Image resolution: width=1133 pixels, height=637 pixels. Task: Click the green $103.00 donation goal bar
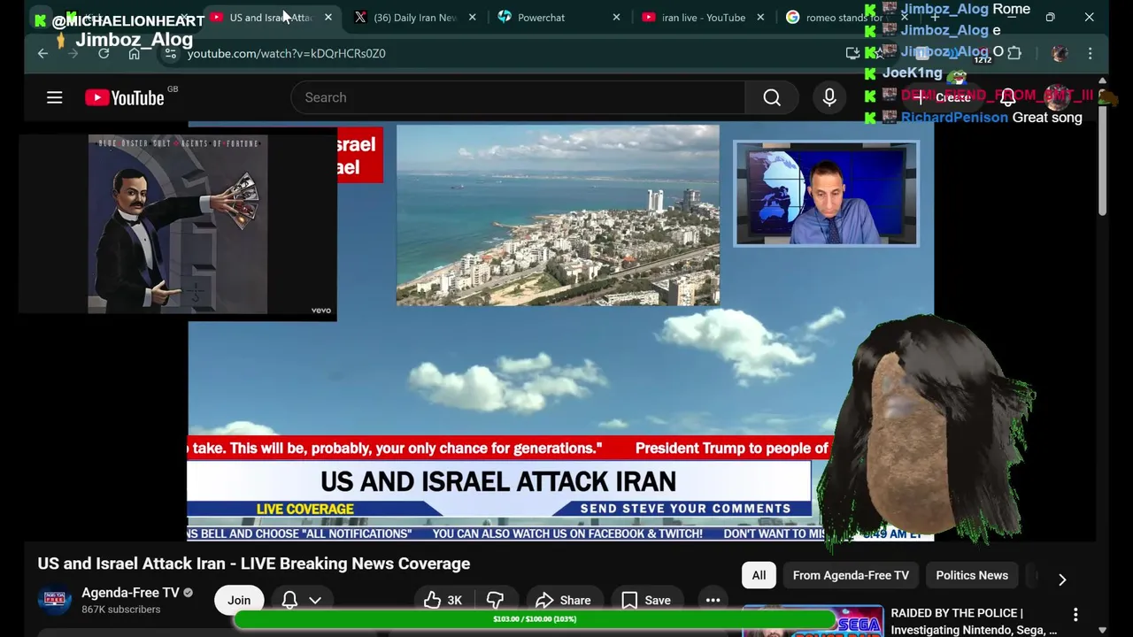pos(535,619)
